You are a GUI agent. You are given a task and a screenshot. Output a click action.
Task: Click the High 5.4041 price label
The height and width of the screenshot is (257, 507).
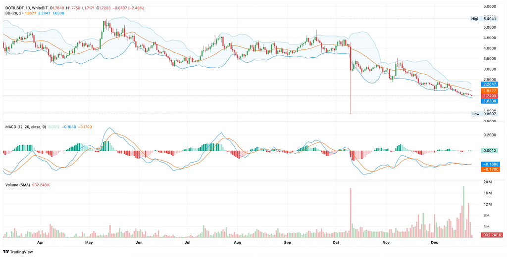click(x=484, y=19)
